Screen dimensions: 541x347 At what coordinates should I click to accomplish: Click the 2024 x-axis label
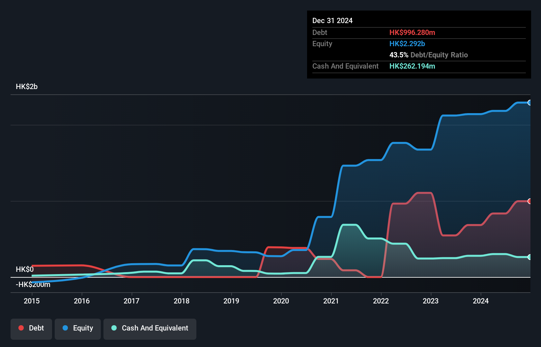coord(481,301)
